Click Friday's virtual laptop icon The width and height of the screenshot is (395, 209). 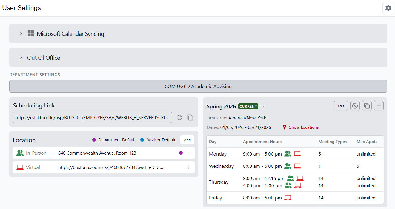[288, 198]
